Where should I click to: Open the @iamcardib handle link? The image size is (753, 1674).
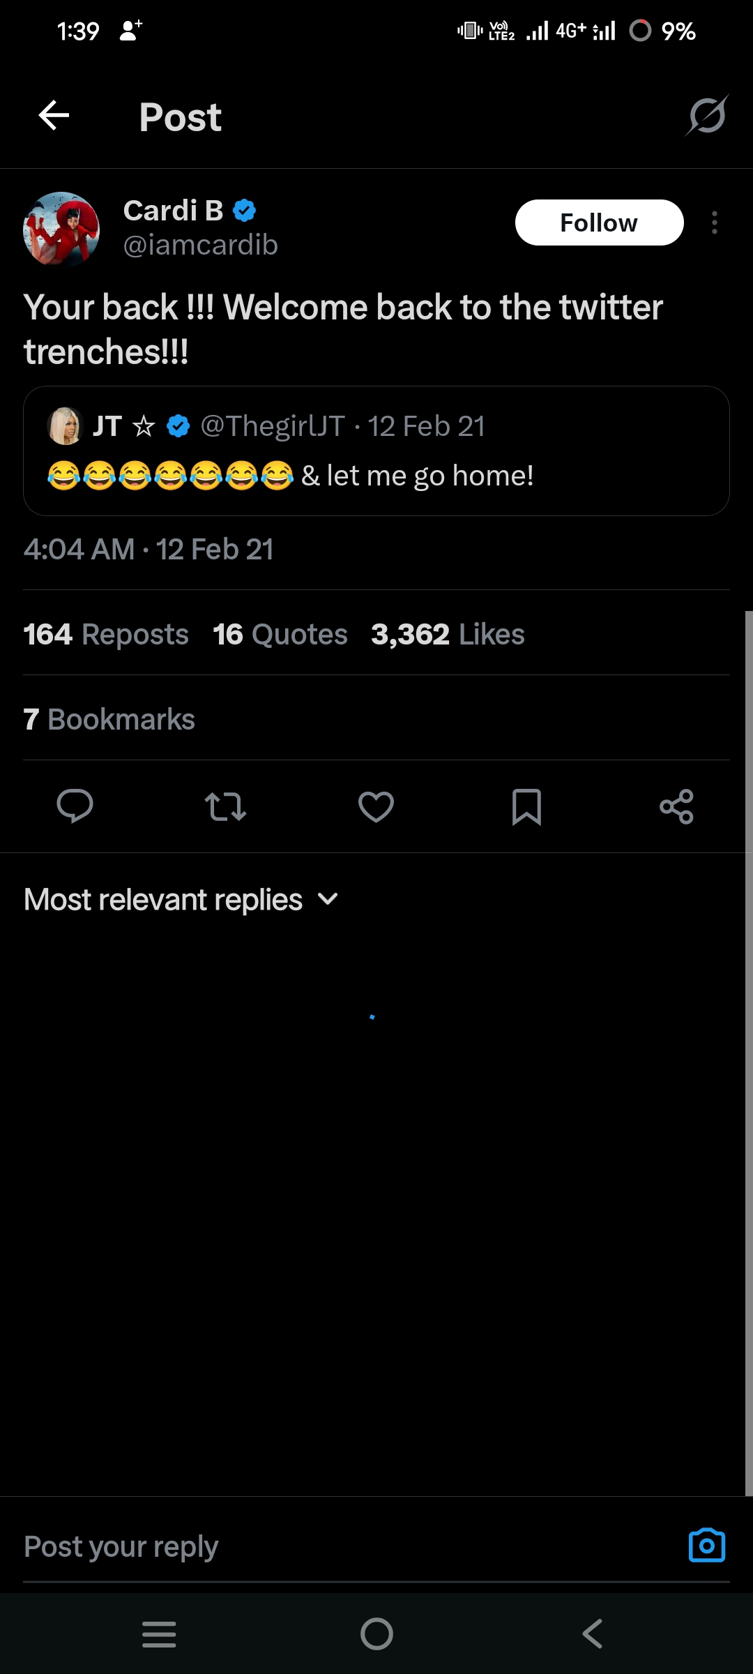pos(201,246)
